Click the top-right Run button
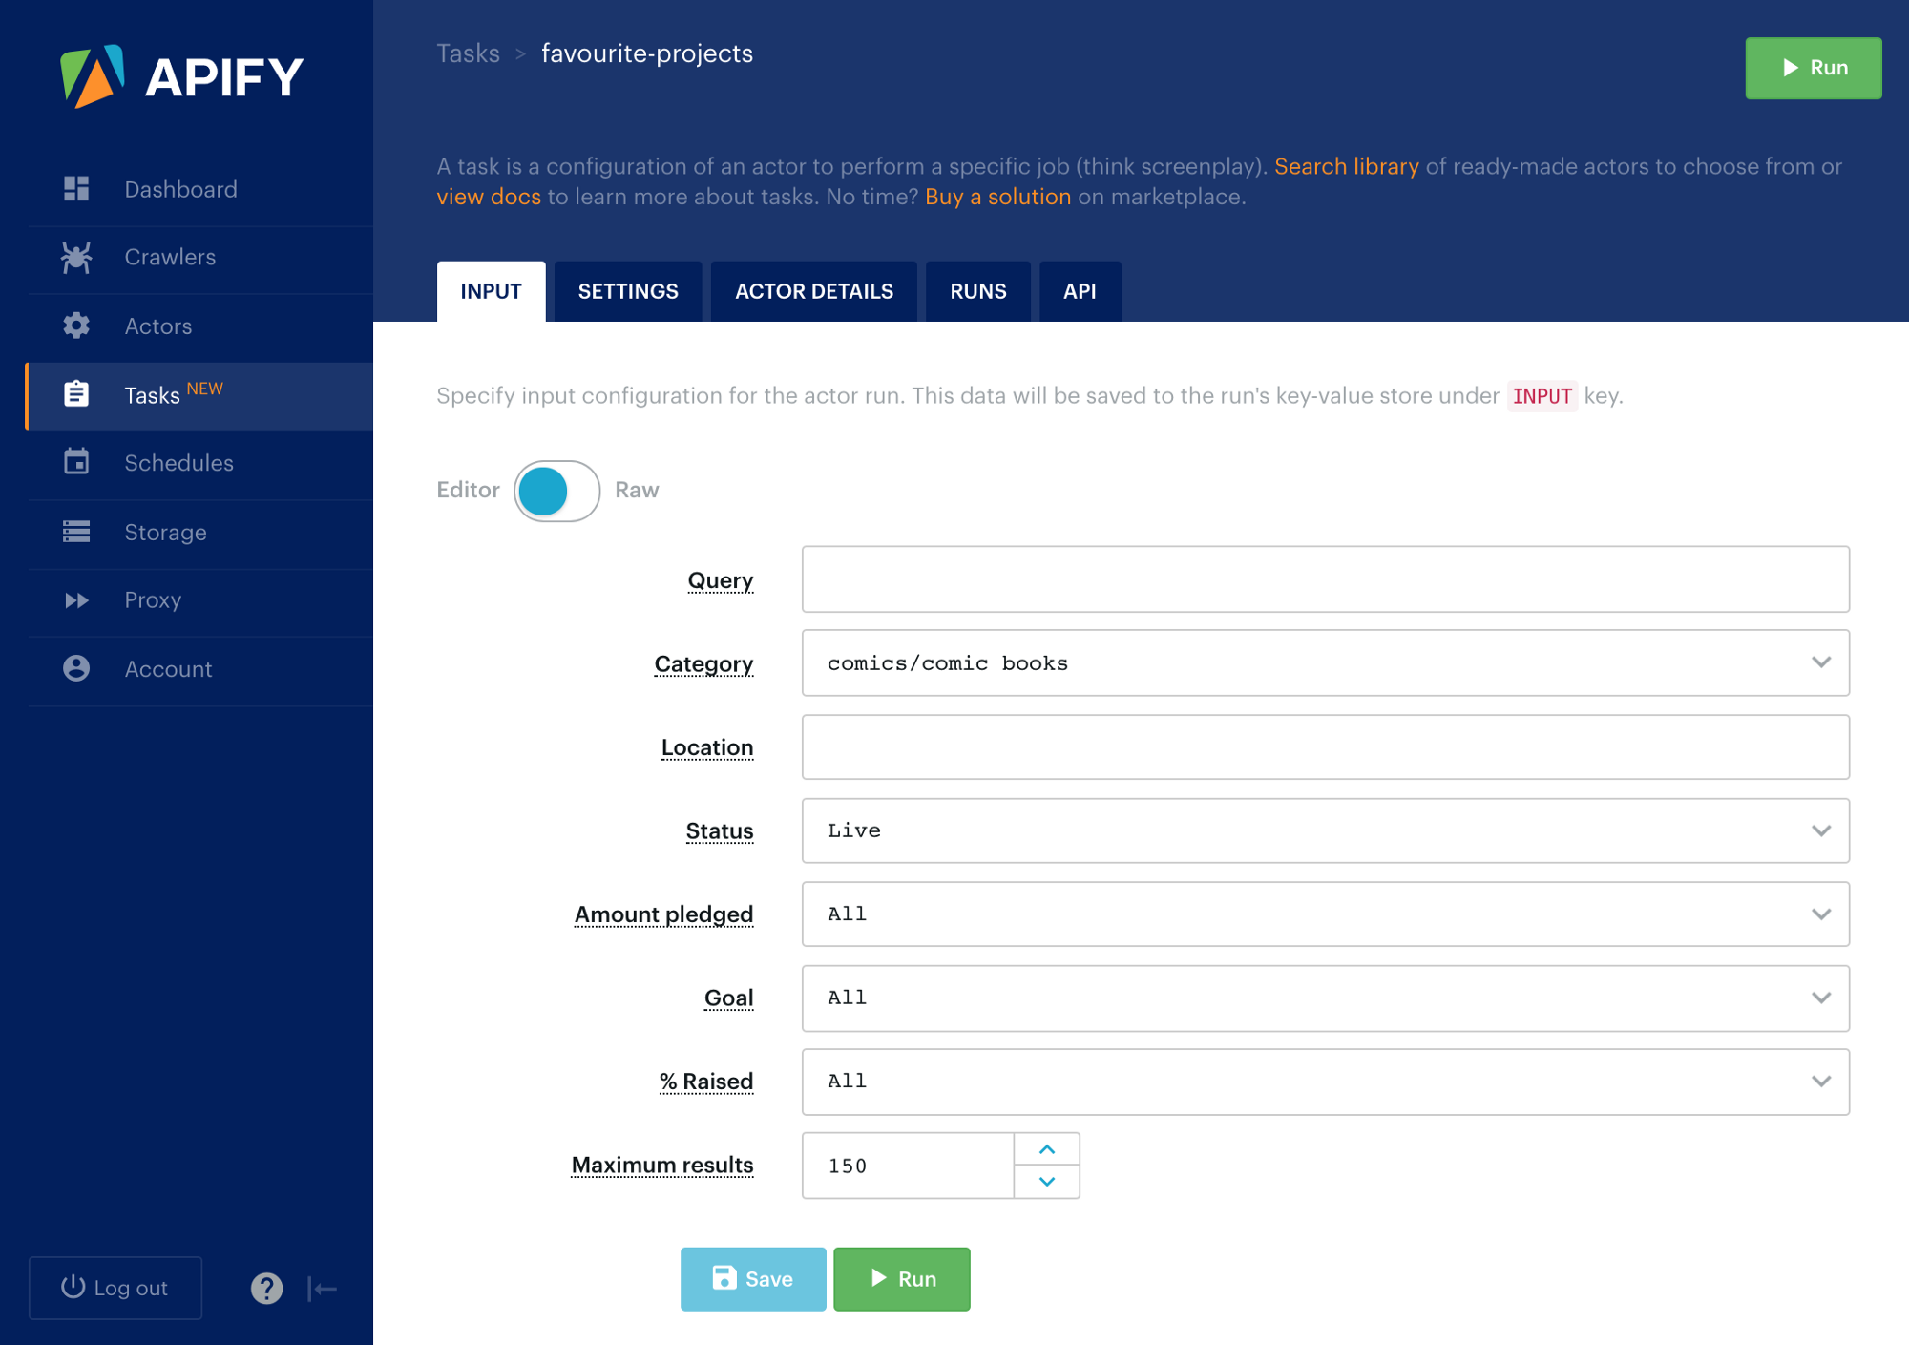1909x1345 pixels. tap(1814, 68)
